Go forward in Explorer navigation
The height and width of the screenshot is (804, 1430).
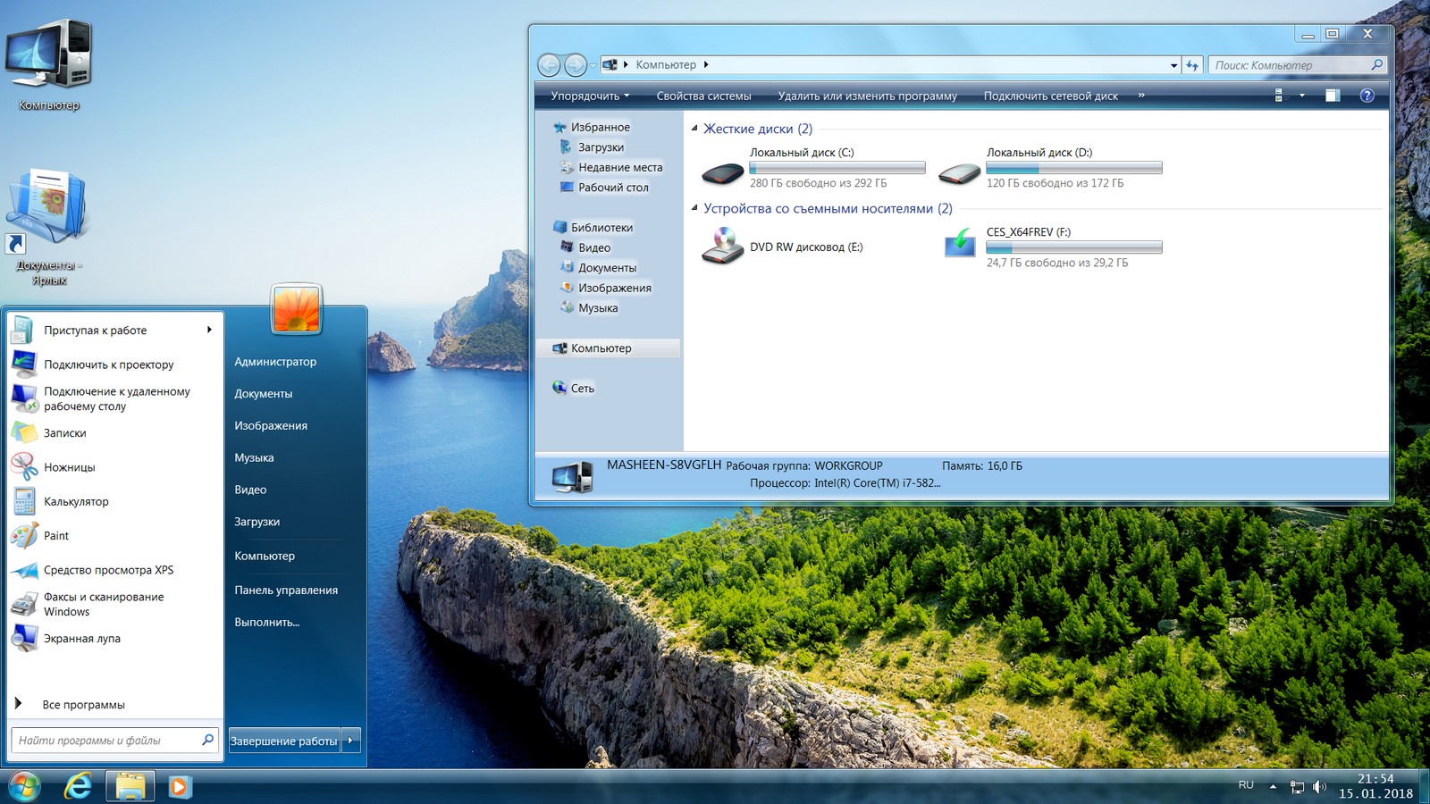coord(576,64)
